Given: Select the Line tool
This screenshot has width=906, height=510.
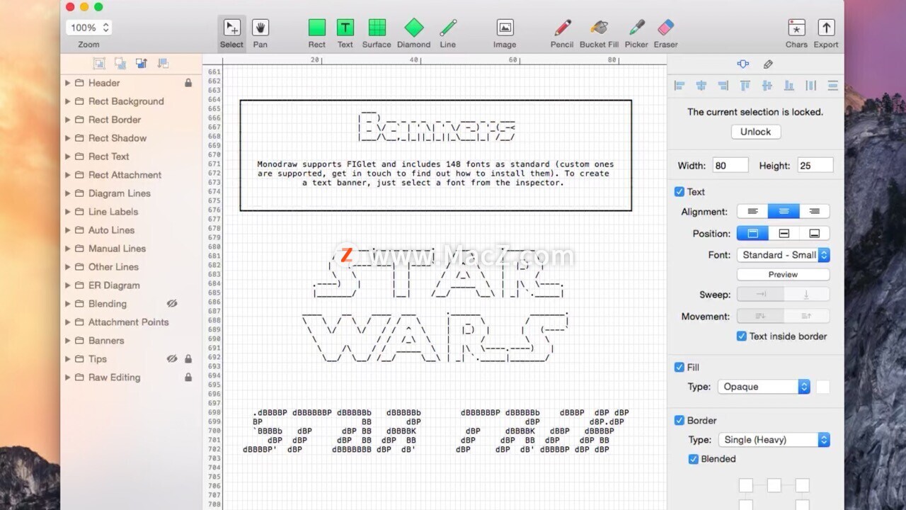Looking at the screenshot, I should point(447,33).
